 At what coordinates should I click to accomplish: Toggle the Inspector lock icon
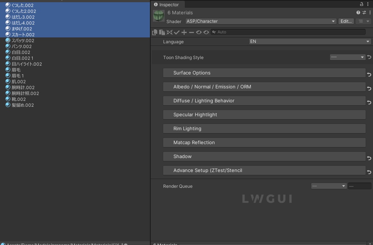tap(362, 4)
